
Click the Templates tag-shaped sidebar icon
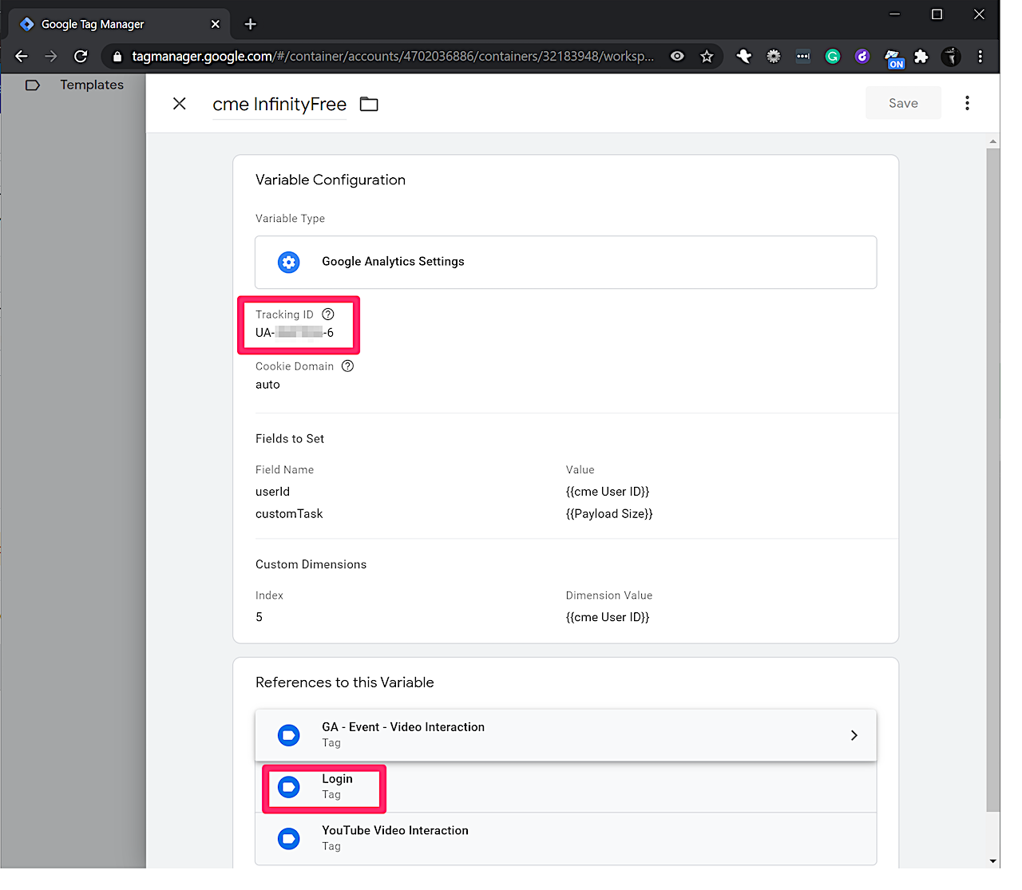[33, 85]
